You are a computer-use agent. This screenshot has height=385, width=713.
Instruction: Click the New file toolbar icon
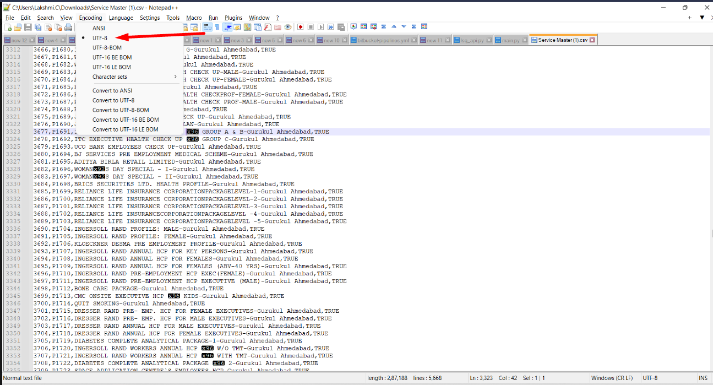(x=8, y=27)
